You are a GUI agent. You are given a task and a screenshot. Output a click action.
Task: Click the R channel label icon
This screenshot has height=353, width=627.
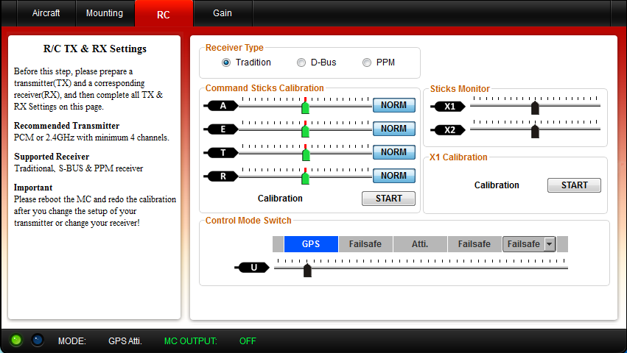click(222, 176)
